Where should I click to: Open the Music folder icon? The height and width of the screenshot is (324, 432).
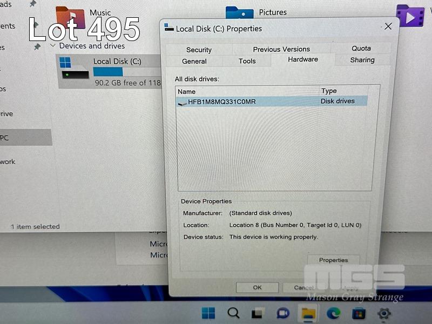pos(70,16)
